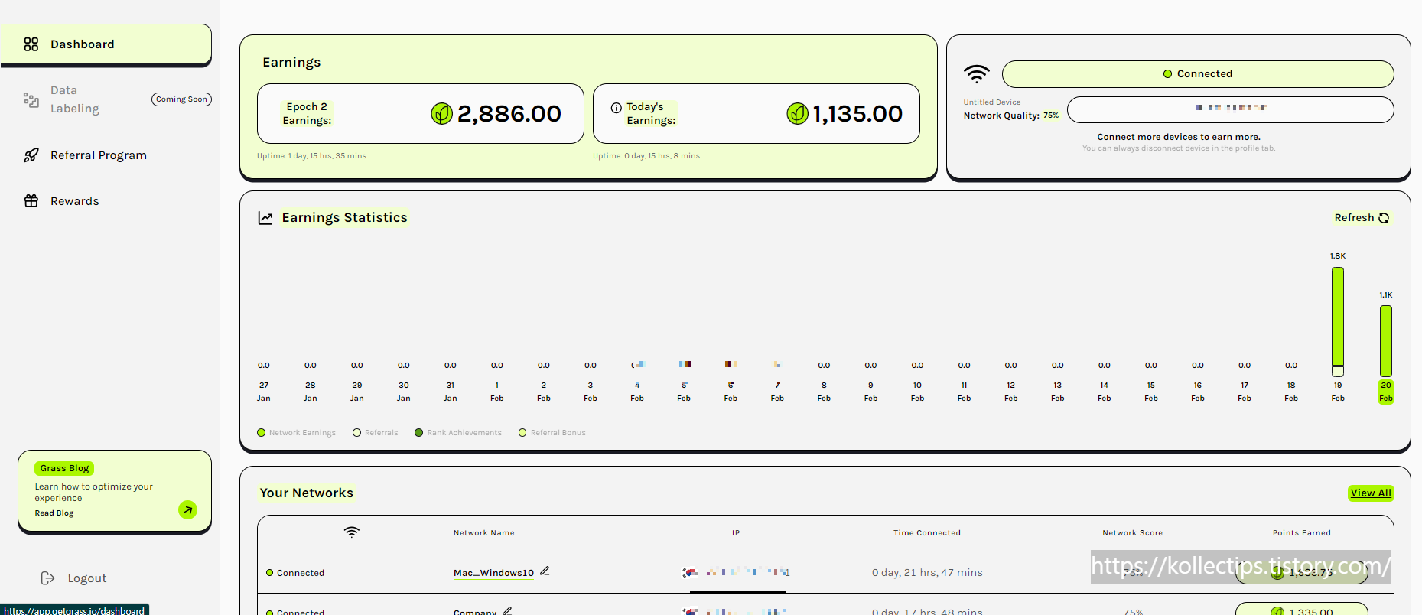Image resolution: width=1422 pixels, height=615 pixels.
Task: Toggle the Network Earnings legend
Action: click(297, 433)
